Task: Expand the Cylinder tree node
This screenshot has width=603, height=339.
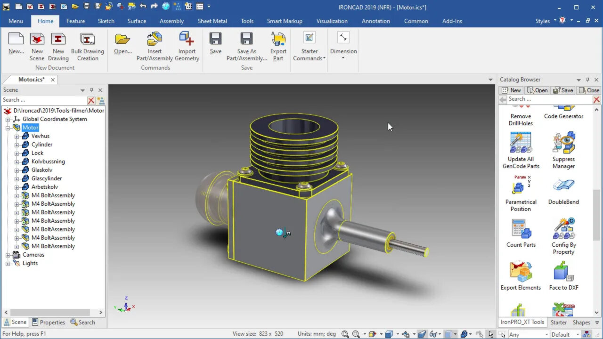Action: (x=17, y=145)
